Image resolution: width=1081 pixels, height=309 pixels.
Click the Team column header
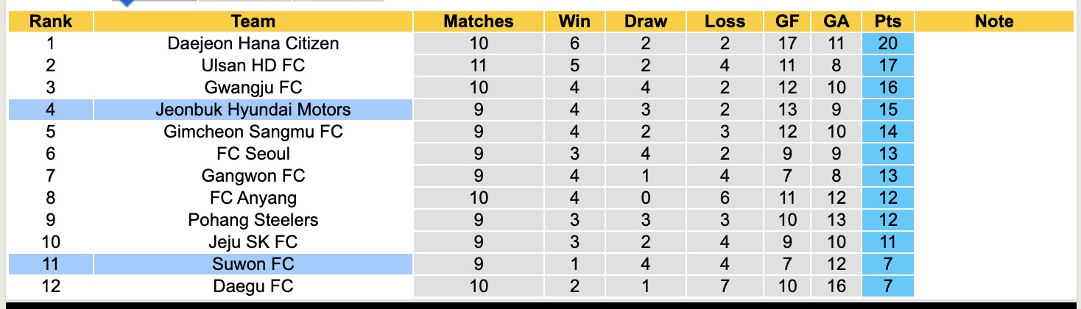253,21
